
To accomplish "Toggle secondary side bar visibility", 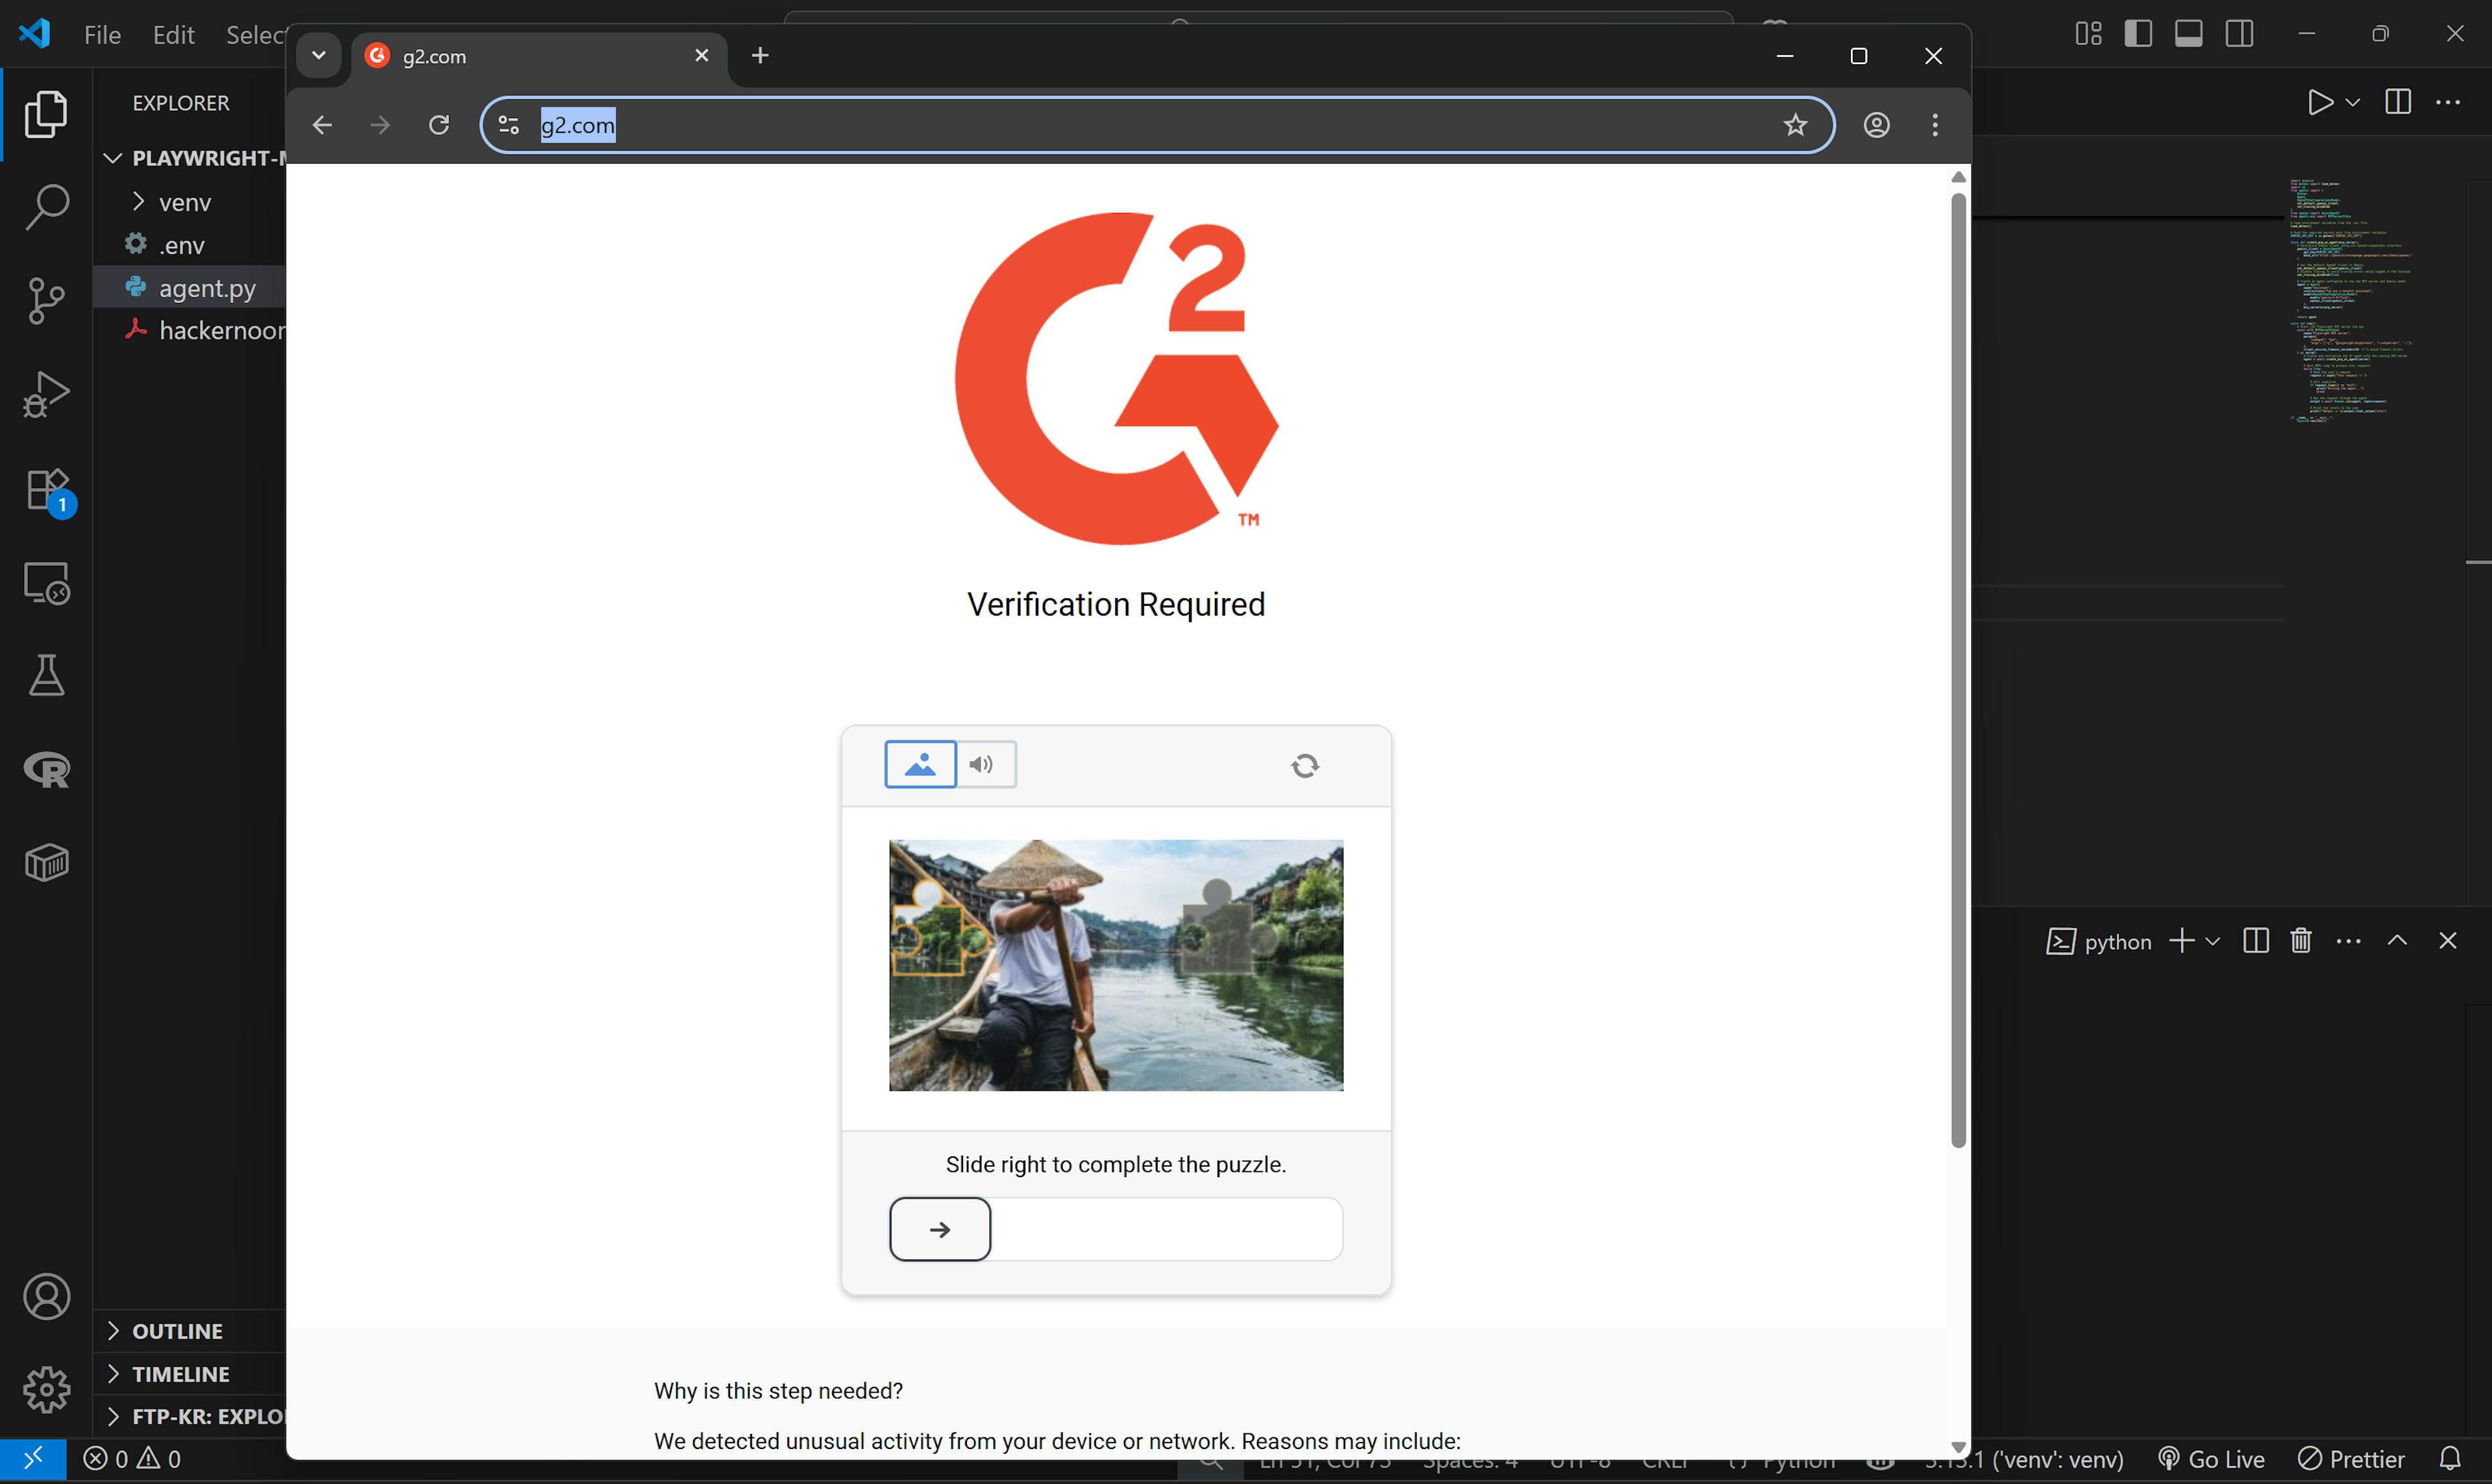I will click(x=2239, y=34).
